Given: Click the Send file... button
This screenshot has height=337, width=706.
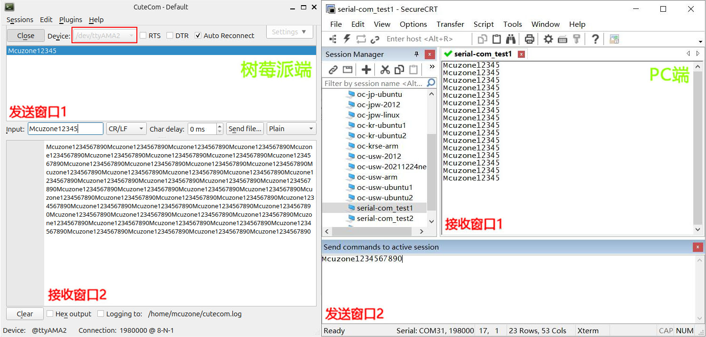Looking at the screenshot, I should point(245,129).
